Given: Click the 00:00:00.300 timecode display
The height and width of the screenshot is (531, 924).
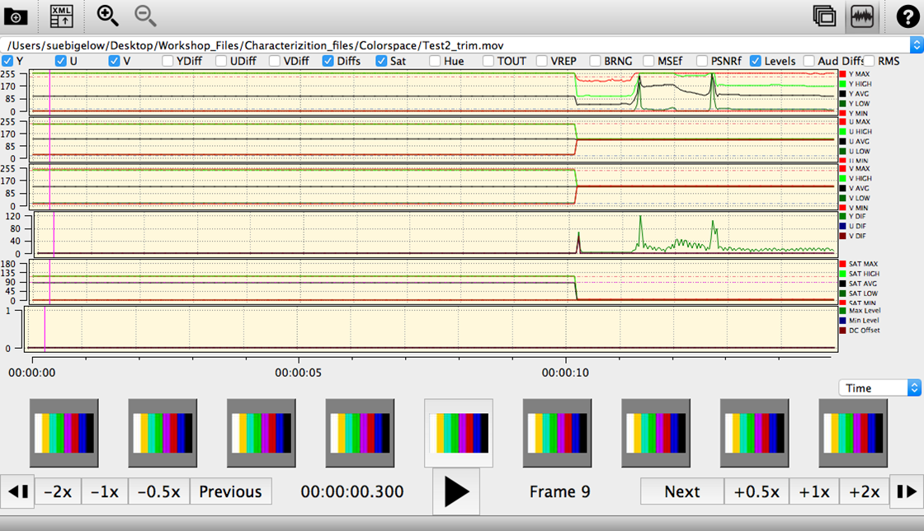Looking at the screenshot, I should [351, 491].
